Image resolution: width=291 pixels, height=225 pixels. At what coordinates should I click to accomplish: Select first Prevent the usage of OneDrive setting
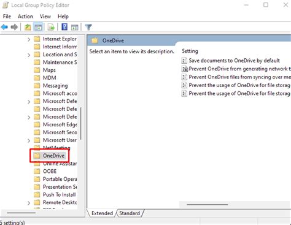(239, 85)
